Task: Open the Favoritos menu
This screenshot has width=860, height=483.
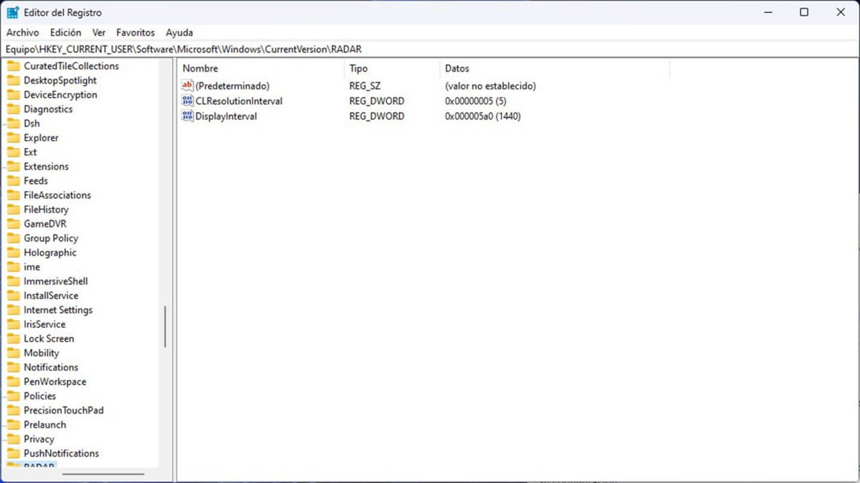Action: (136, 33)
